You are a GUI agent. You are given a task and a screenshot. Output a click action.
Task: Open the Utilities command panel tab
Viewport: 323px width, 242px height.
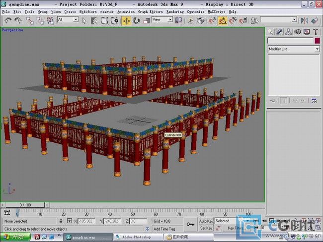click(316, 32)
